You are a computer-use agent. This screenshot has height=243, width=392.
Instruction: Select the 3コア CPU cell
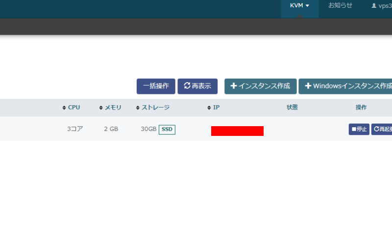click(75, 129)
